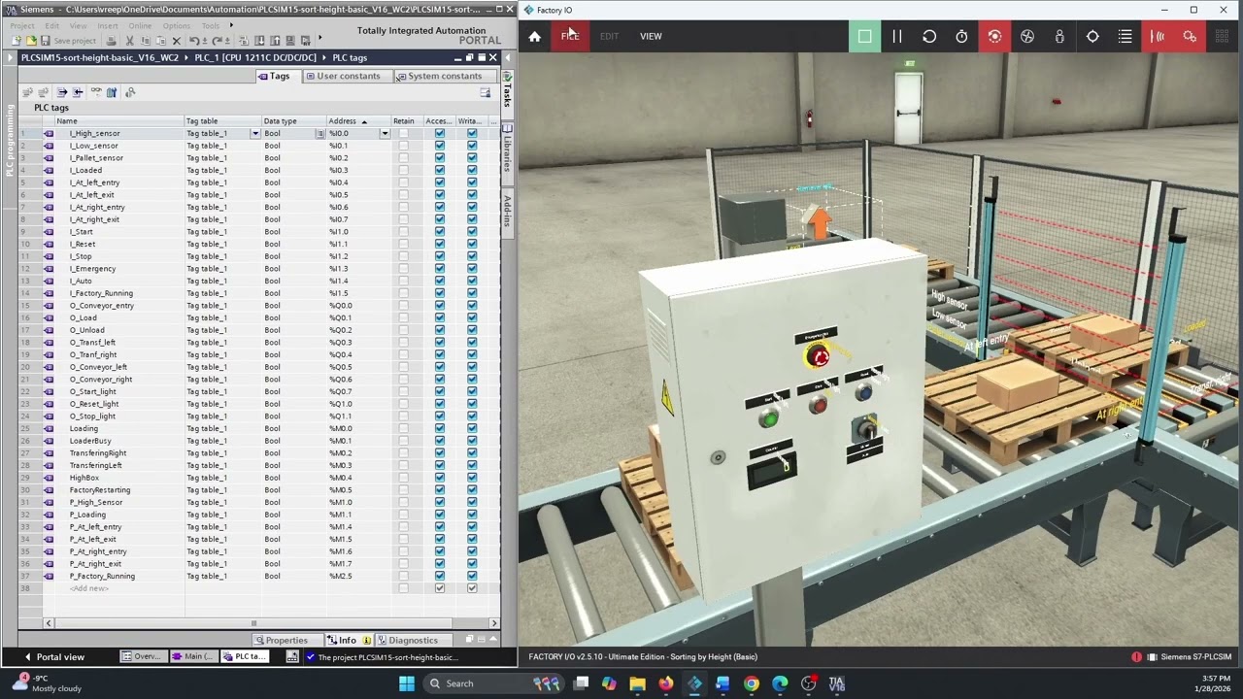Open address dropdown for %I0.0
The width and height of the screenshot is (1243, 699).
pos(385,133)
